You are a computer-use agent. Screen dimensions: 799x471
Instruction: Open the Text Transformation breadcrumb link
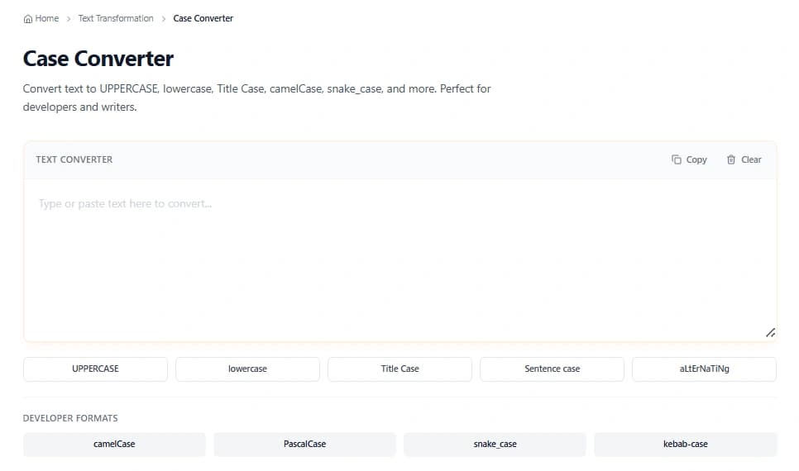[116, 18]
